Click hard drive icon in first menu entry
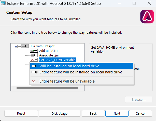Image resolution: width=156 pixels, height=121 pixels. 34,66
